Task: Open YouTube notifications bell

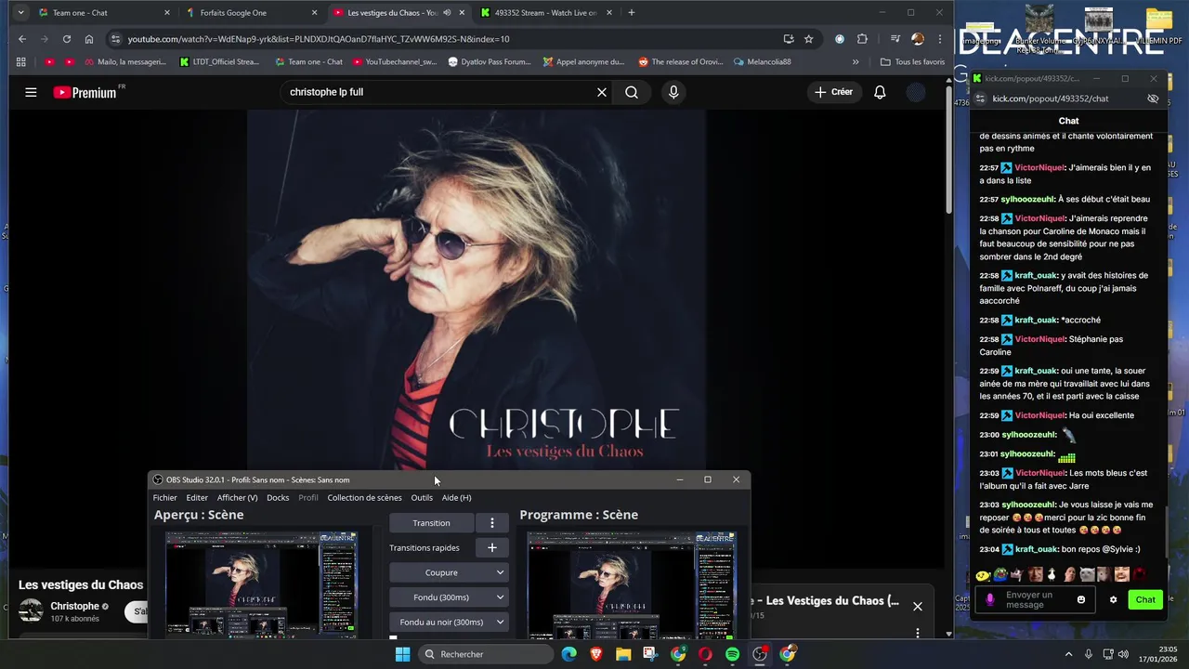Action: click(x=880, y=92)
